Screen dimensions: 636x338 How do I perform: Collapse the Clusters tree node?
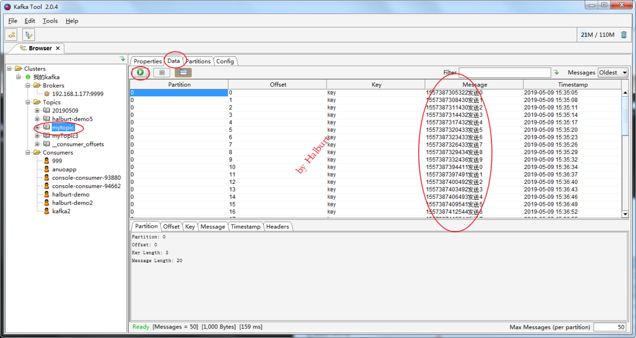point(9,69)
